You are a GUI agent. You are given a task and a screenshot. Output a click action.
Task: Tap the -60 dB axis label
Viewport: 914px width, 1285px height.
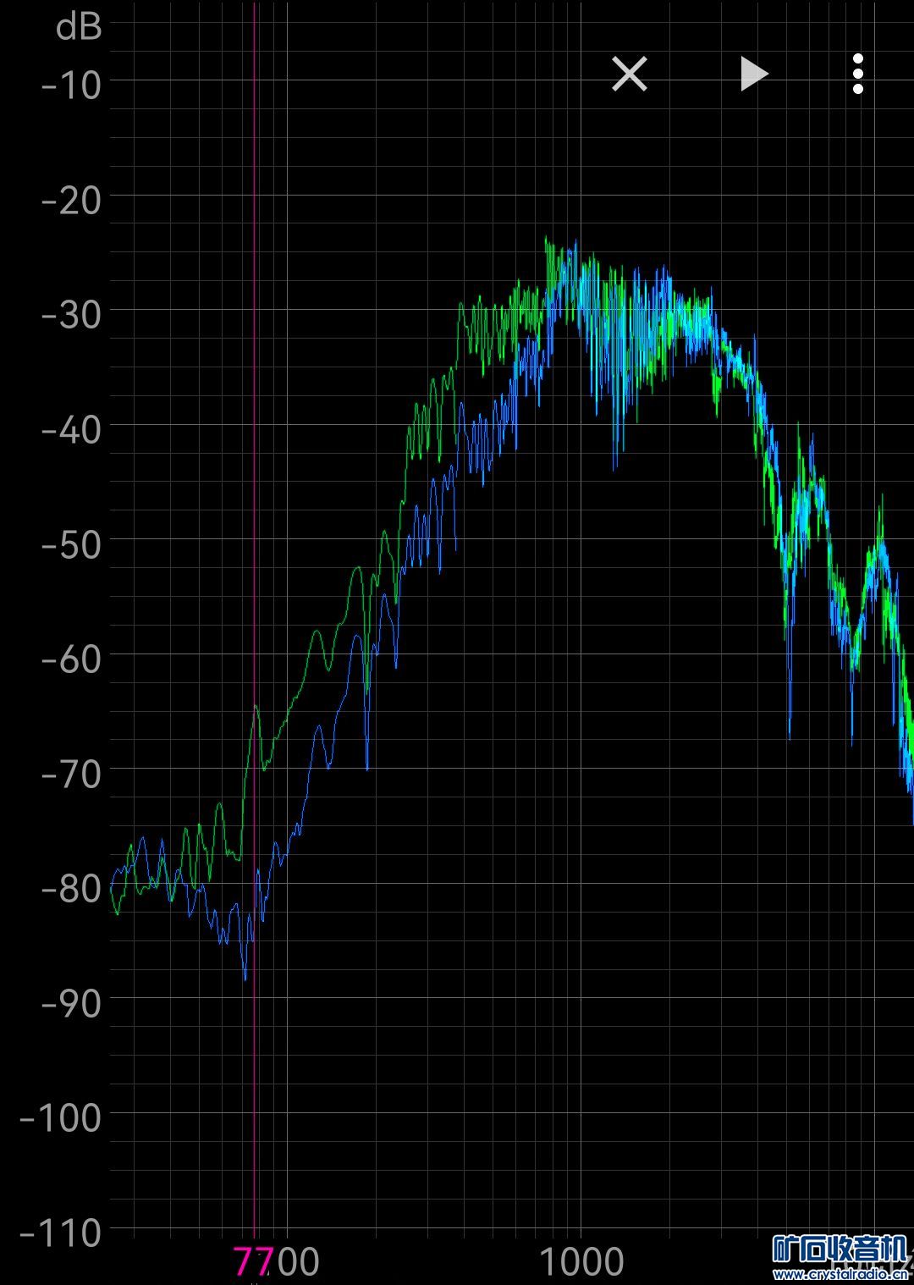[71, 659]
